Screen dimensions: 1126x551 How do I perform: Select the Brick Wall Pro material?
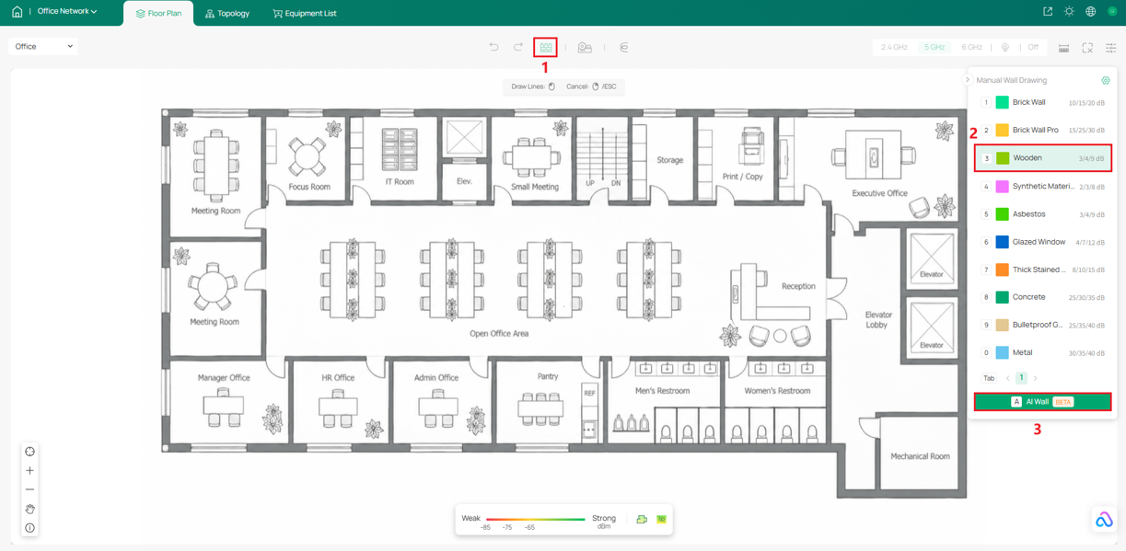[1042, 130]
